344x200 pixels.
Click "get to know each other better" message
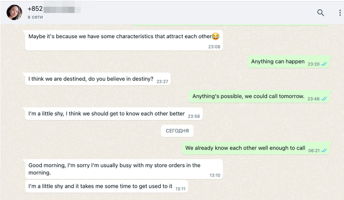(107, 114)
